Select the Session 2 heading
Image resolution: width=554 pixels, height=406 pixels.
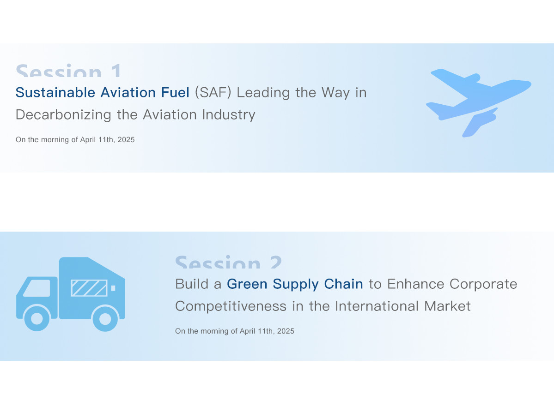(x=228, y=263)
